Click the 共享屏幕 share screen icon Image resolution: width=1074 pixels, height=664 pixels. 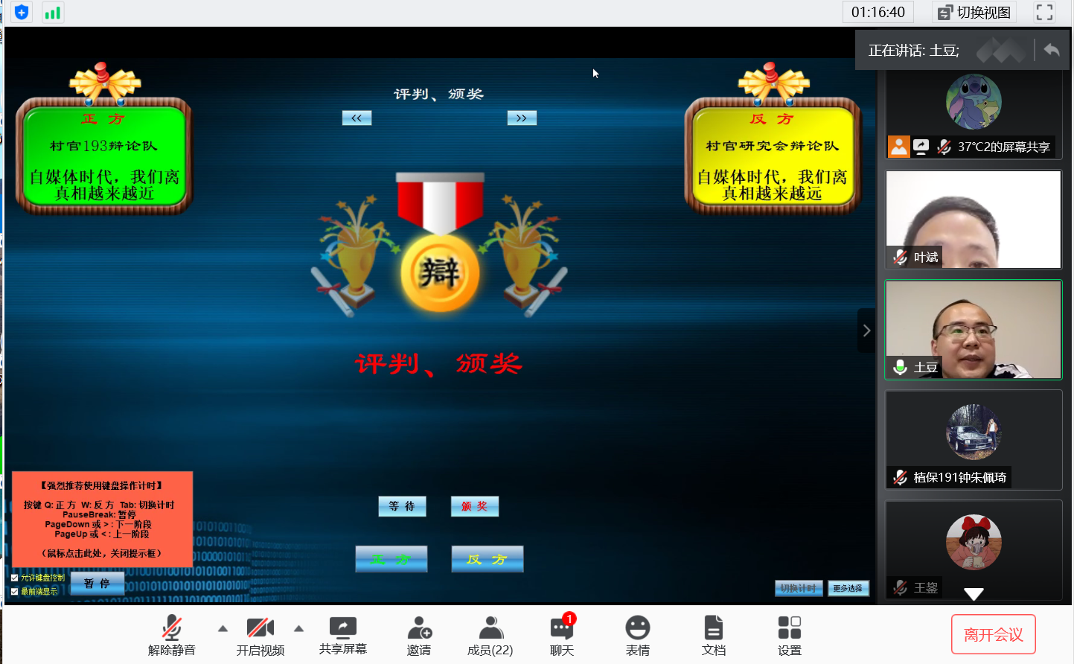[x=342, y=627]
